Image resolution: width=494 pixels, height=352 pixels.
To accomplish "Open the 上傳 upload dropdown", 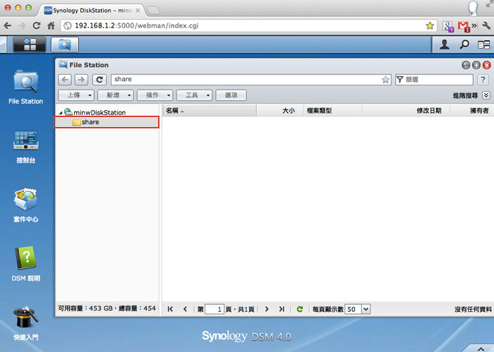I will click(76, 95).
